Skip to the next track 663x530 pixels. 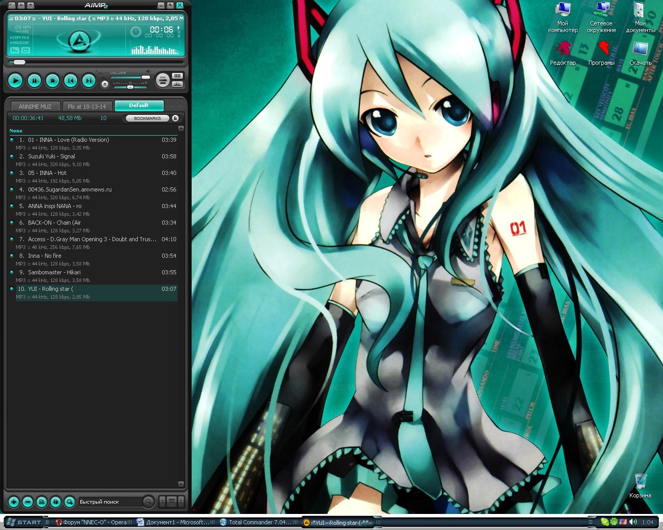(x=89, y=80)
